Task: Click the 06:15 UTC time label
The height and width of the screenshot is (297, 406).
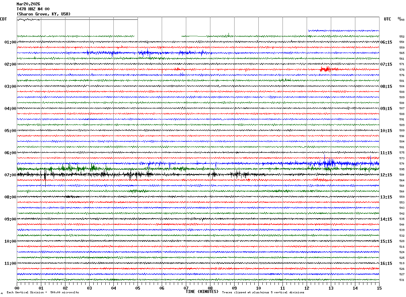Action: [386, 42]
